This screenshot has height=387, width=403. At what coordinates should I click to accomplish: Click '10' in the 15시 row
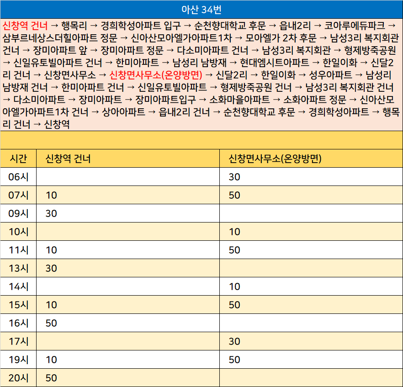pos(51,305)
